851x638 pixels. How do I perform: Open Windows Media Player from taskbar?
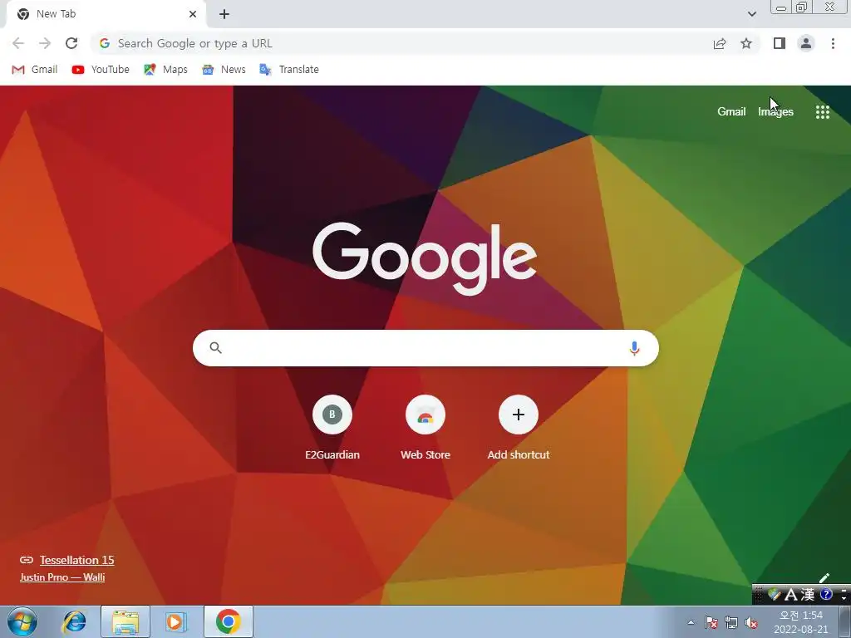(x=176, y=621)
